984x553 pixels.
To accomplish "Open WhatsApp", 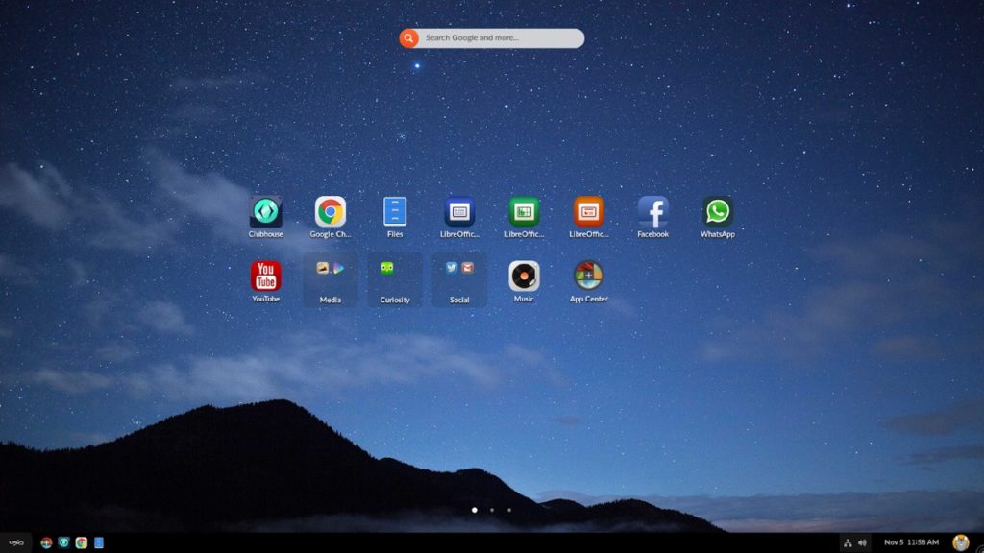I will 717,211.
